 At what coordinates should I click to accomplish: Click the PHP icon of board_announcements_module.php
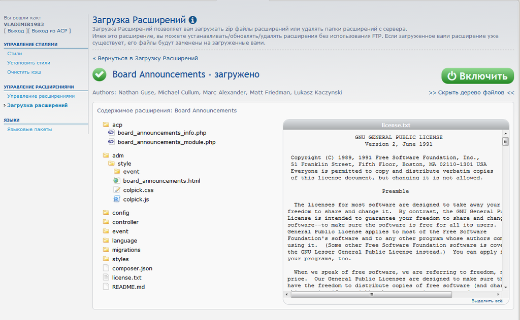coord(112,142)
